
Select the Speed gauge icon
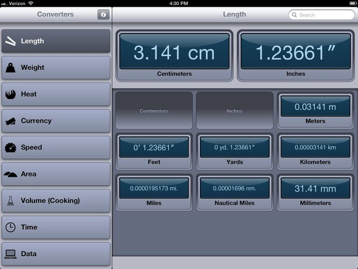click(10, 147)
